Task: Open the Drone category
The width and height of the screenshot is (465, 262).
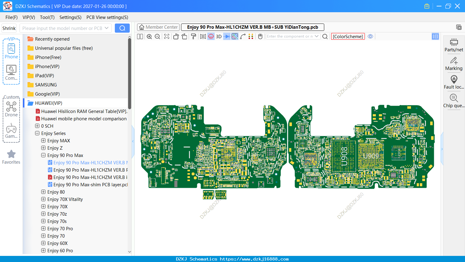Action: [11, 109]
